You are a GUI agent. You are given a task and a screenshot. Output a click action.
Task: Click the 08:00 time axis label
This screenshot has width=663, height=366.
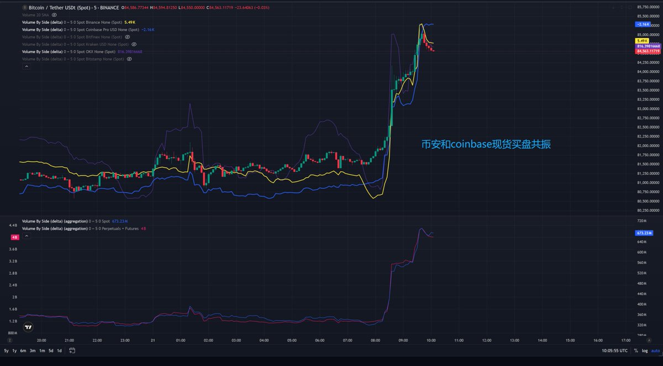pos(376,341)
